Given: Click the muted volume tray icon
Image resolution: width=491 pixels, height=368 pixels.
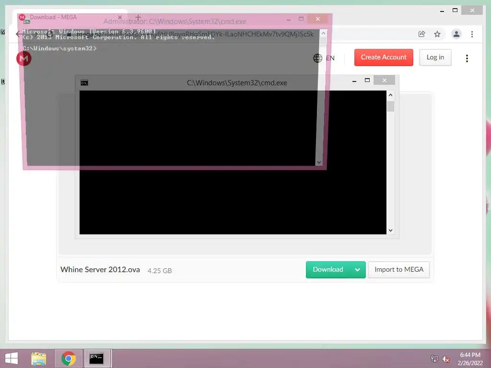Looking at the screenshot, I should click(x=446, y=359).
